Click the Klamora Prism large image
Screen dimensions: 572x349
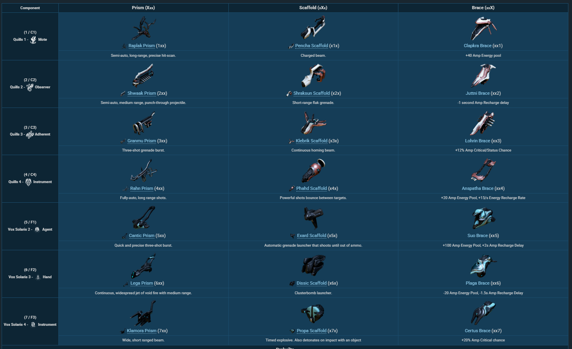pyautogui.click(x=144, y=313)
